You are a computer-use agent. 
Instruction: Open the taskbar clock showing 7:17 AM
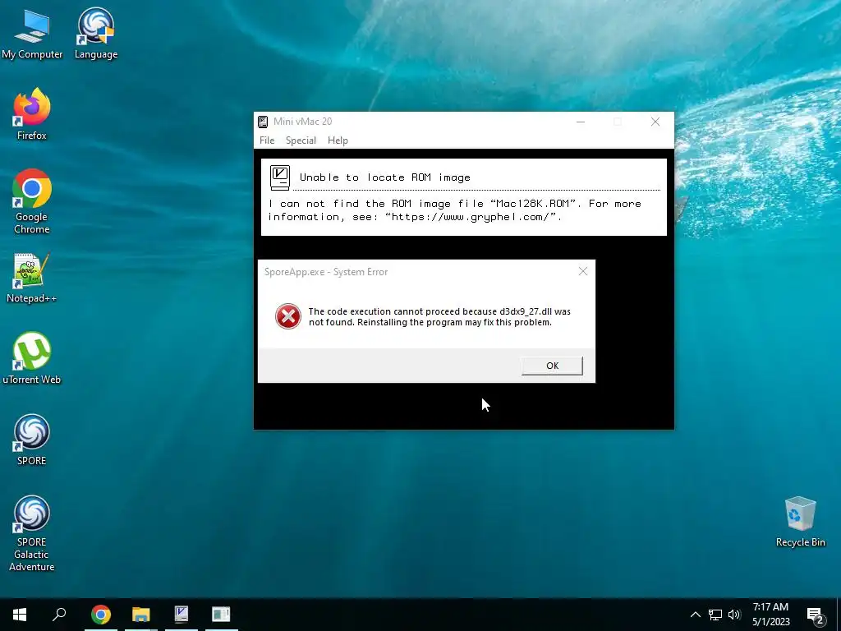[770, 615]
